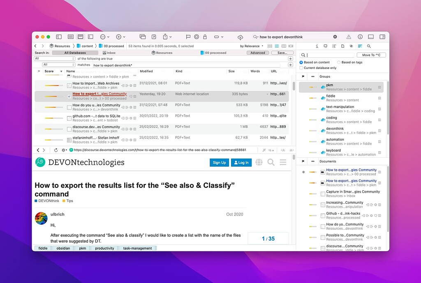Open the search inspector magnifier icon
Image resolution: width=421 pixels, height=283 pixels.
369,46
